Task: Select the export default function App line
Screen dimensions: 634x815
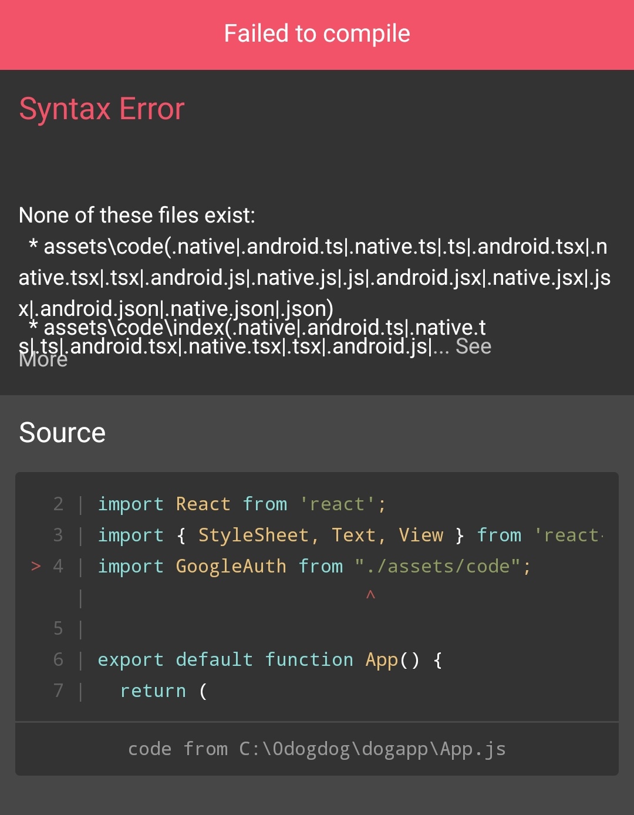Action: (x=270, y=659)
